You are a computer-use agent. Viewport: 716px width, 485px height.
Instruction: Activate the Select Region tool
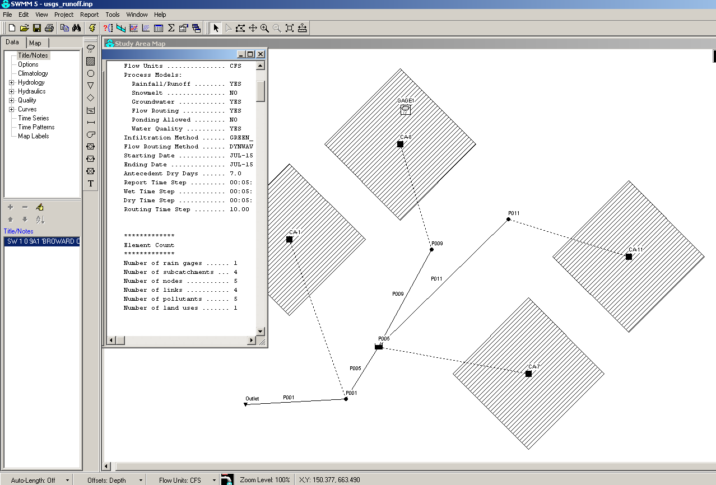pos(240,28)
